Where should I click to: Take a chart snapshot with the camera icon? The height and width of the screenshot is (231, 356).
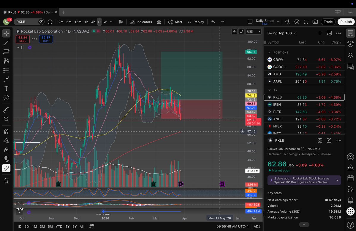point(315,22)
